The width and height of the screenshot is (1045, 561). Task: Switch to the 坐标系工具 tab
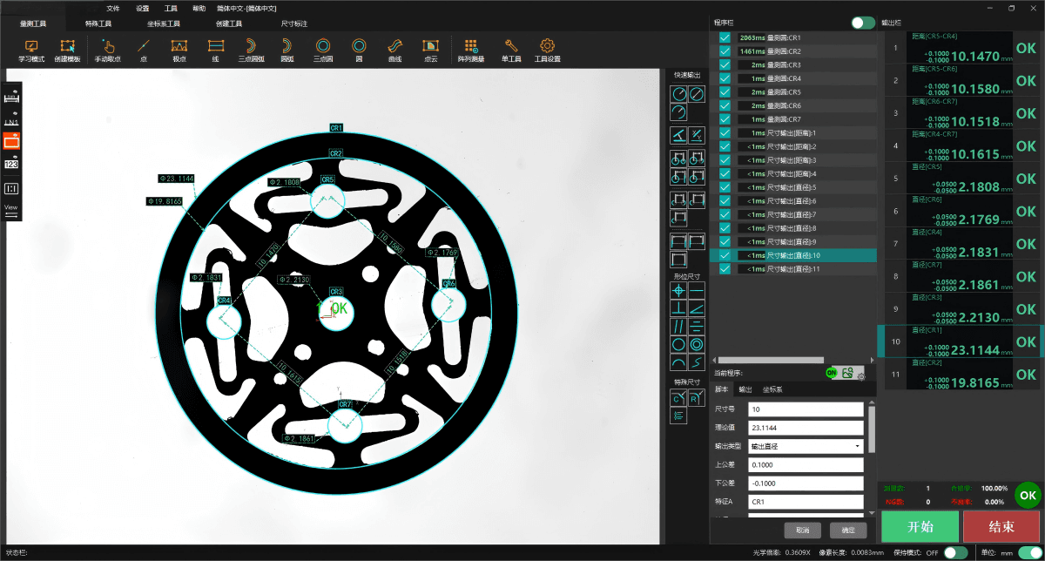tap(164, 24)
